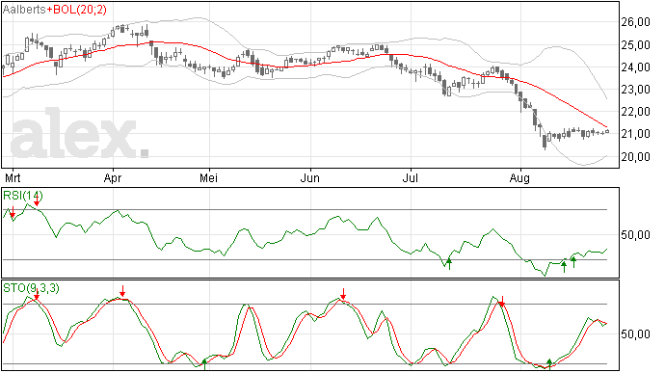Click the green buy arrow in STO near Mei
Image resolution: width=665 pixels, height=373 pixels.
tap(205, 364)
